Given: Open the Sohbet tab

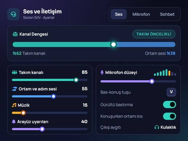Looking at the screenshot, I should [x=167, y=14].
